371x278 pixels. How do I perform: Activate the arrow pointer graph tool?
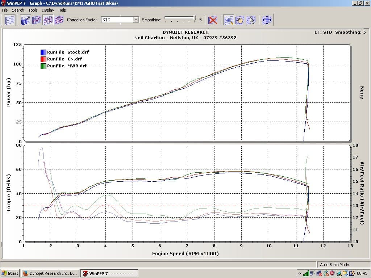(251, 20)
